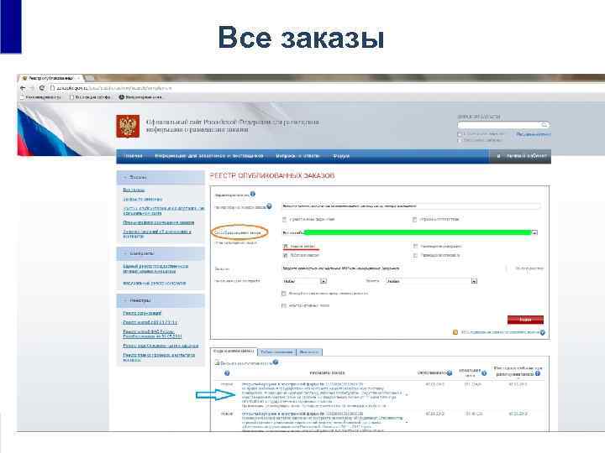Viewport: 605px width, 453px height.
Task: Click 'Выбрать из реестра' next to the customer field
Action: tap(529, 268)
